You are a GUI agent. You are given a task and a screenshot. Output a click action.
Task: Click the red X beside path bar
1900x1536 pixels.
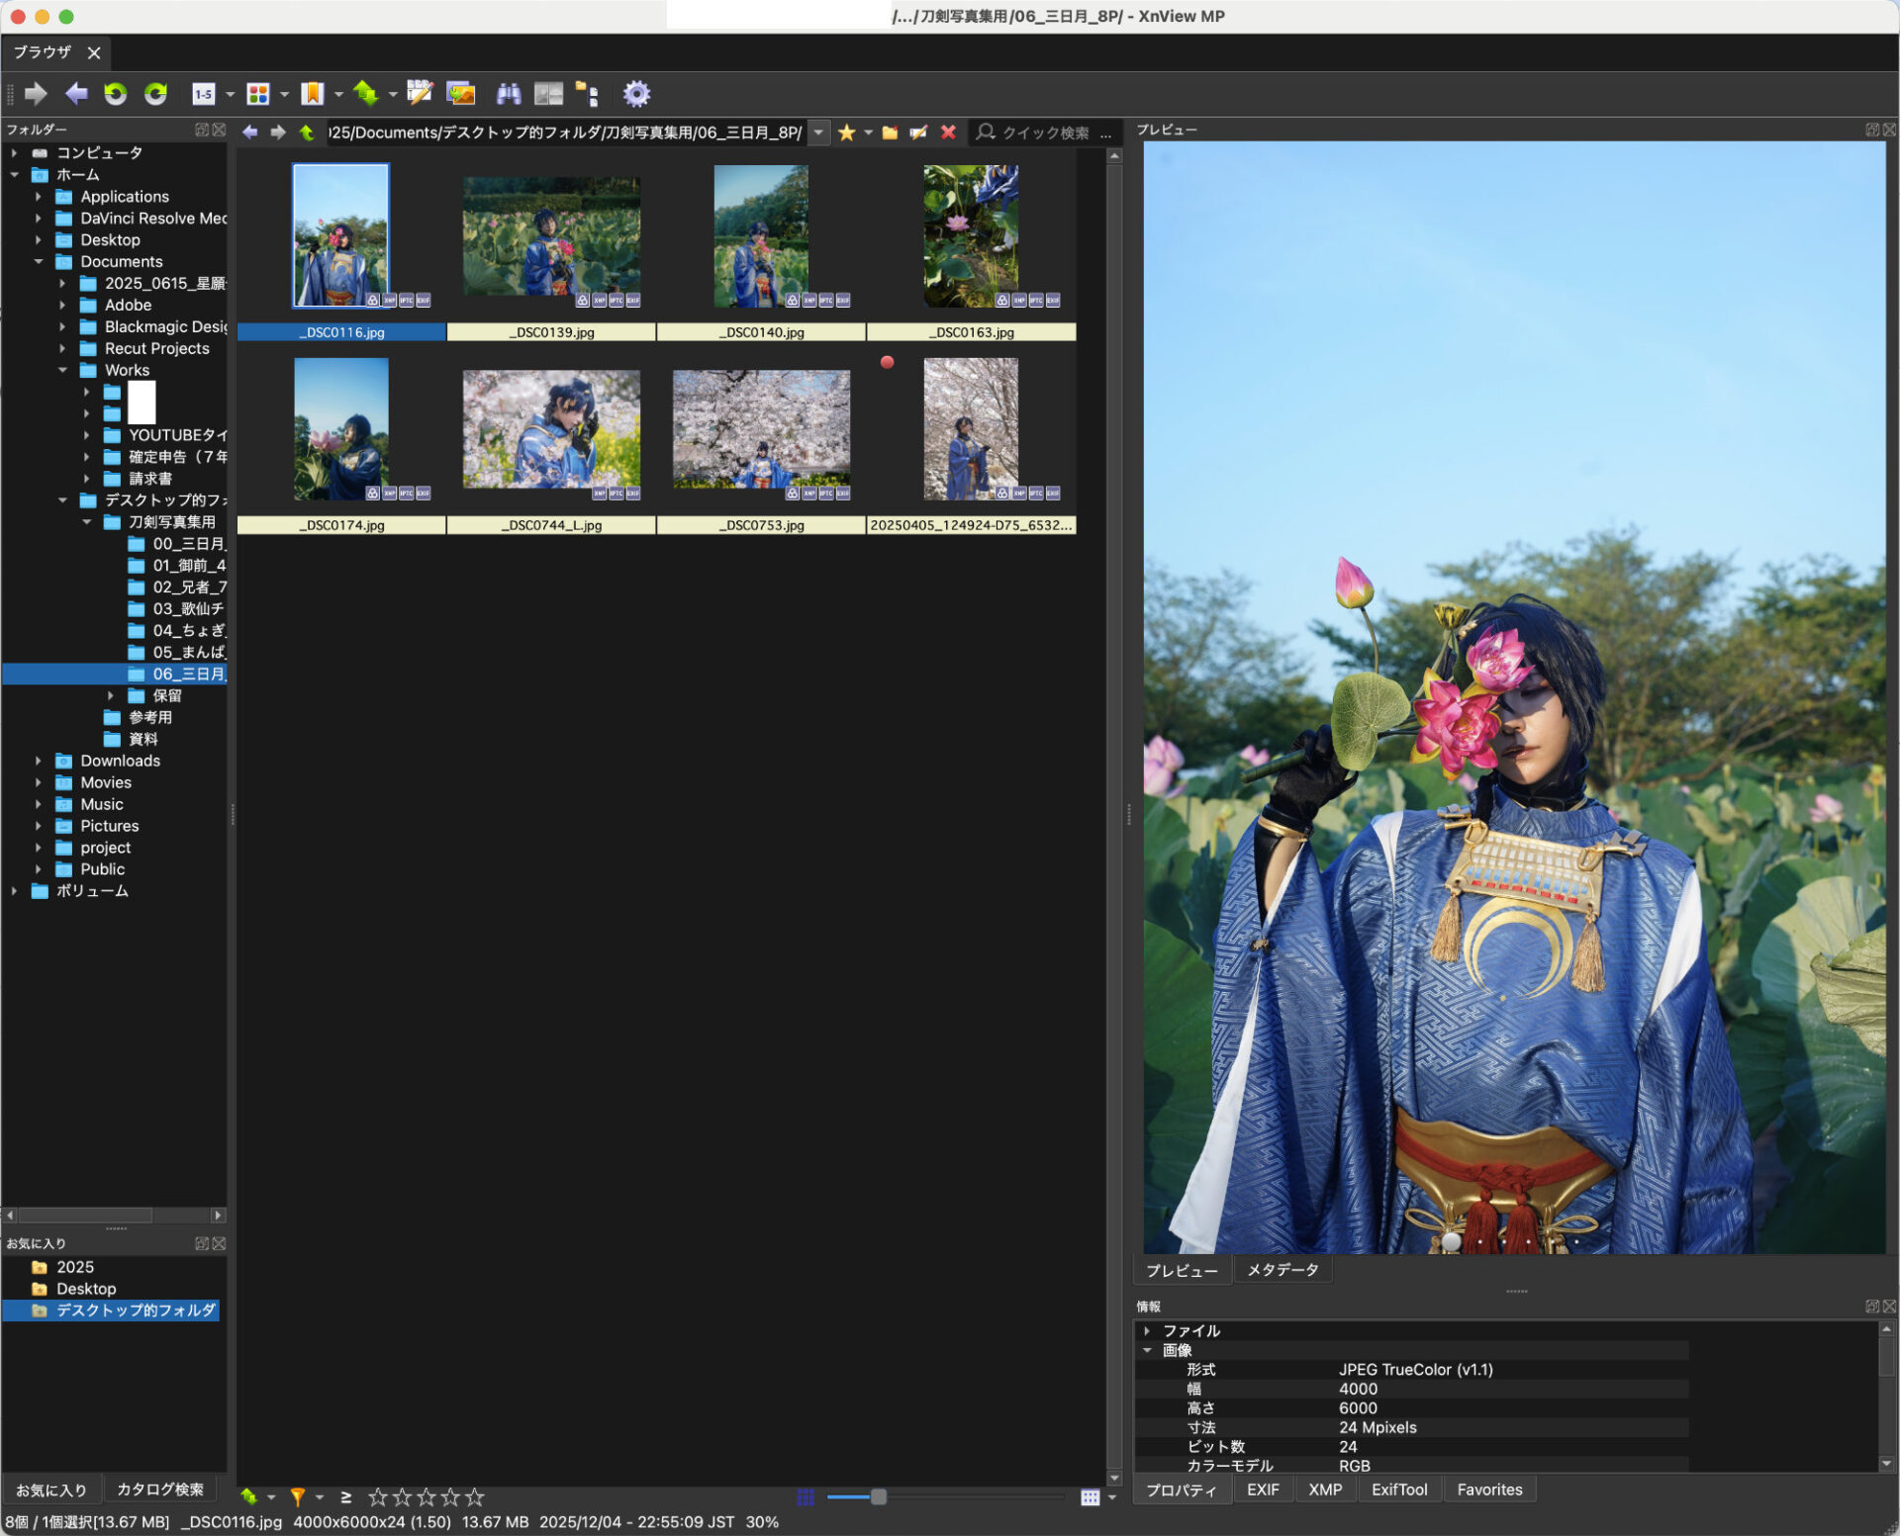click(948, 133)
